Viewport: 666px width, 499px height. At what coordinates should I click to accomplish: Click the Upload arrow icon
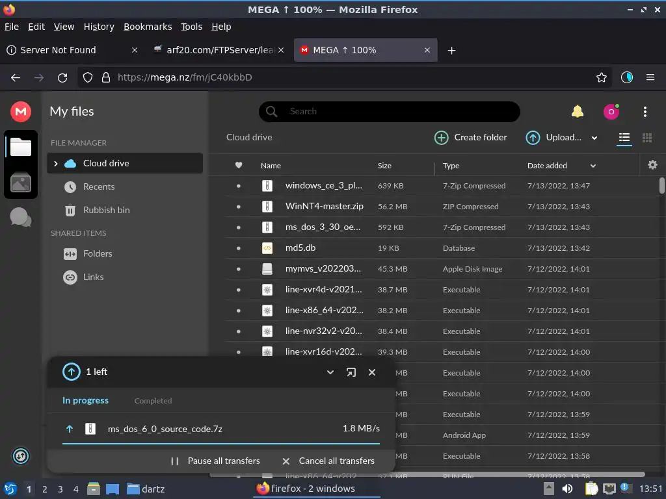tap(533, 138)
